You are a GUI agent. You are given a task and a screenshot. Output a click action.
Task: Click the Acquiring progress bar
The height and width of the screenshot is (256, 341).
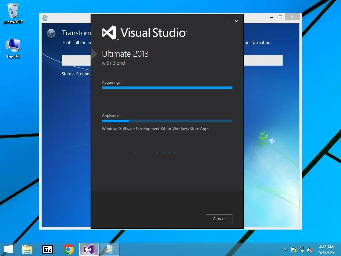coord(167,88)
